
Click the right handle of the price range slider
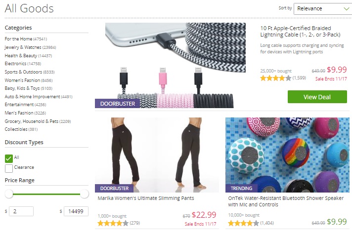pyautogui.click(x=85, y=194)
